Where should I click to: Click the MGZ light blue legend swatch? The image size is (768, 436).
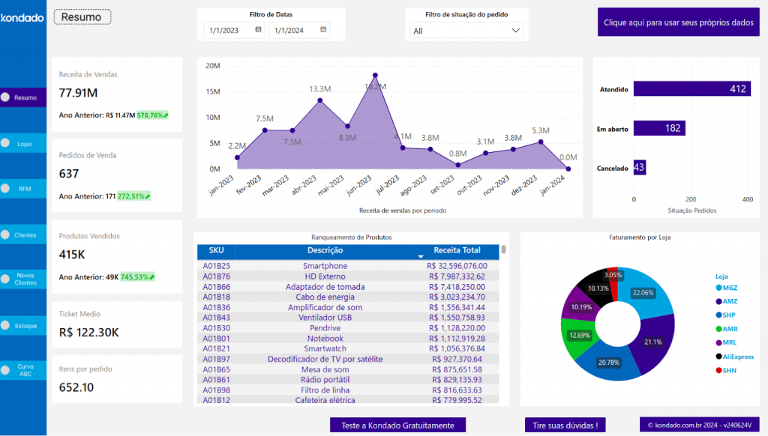[718, 288]
